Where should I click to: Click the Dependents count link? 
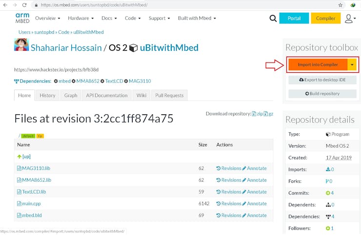[x=330, y=205]
